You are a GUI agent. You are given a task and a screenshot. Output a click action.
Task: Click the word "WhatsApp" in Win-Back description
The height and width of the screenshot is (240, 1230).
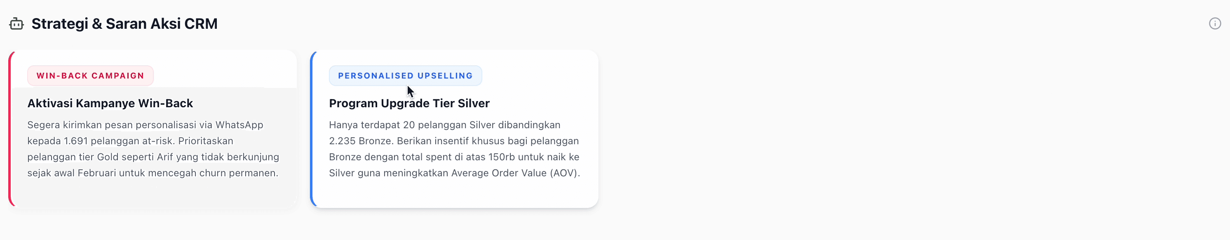click(x=239, y=125)
